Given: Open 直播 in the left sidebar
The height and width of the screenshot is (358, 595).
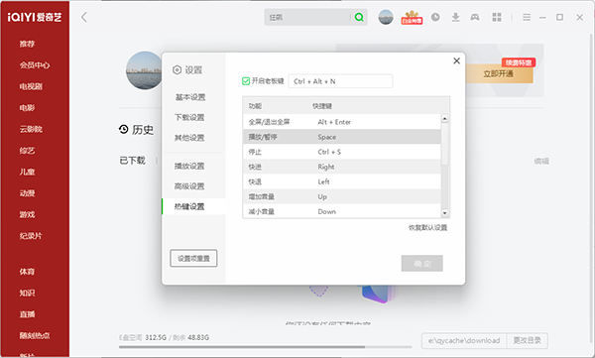Looking at the screenshot, I should click(x=27, y=314).
